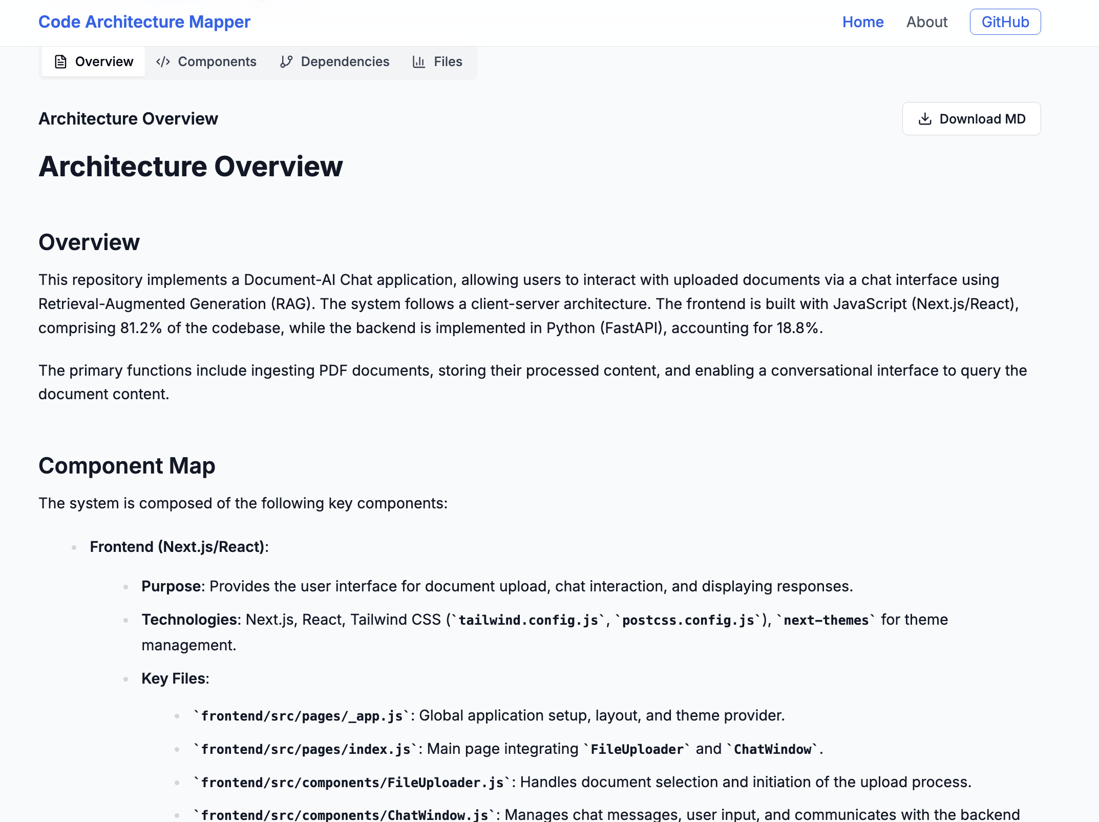This screenshot has width=1099, height=822.
Task: Click the FileUploader.js component path
Action: 352,783
